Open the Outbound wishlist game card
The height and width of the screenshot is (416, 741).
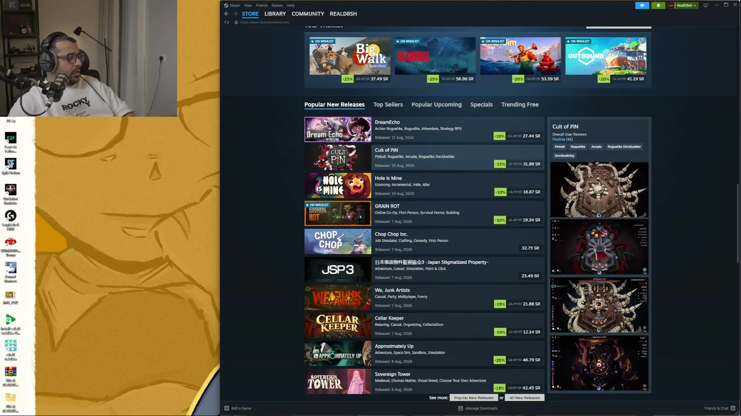[606, 60]
